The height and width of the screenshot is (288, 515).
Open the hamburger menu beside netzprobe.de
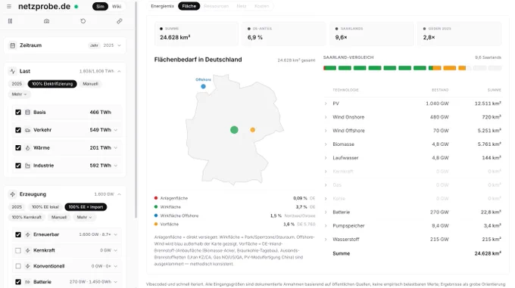(x=9, y=7)
